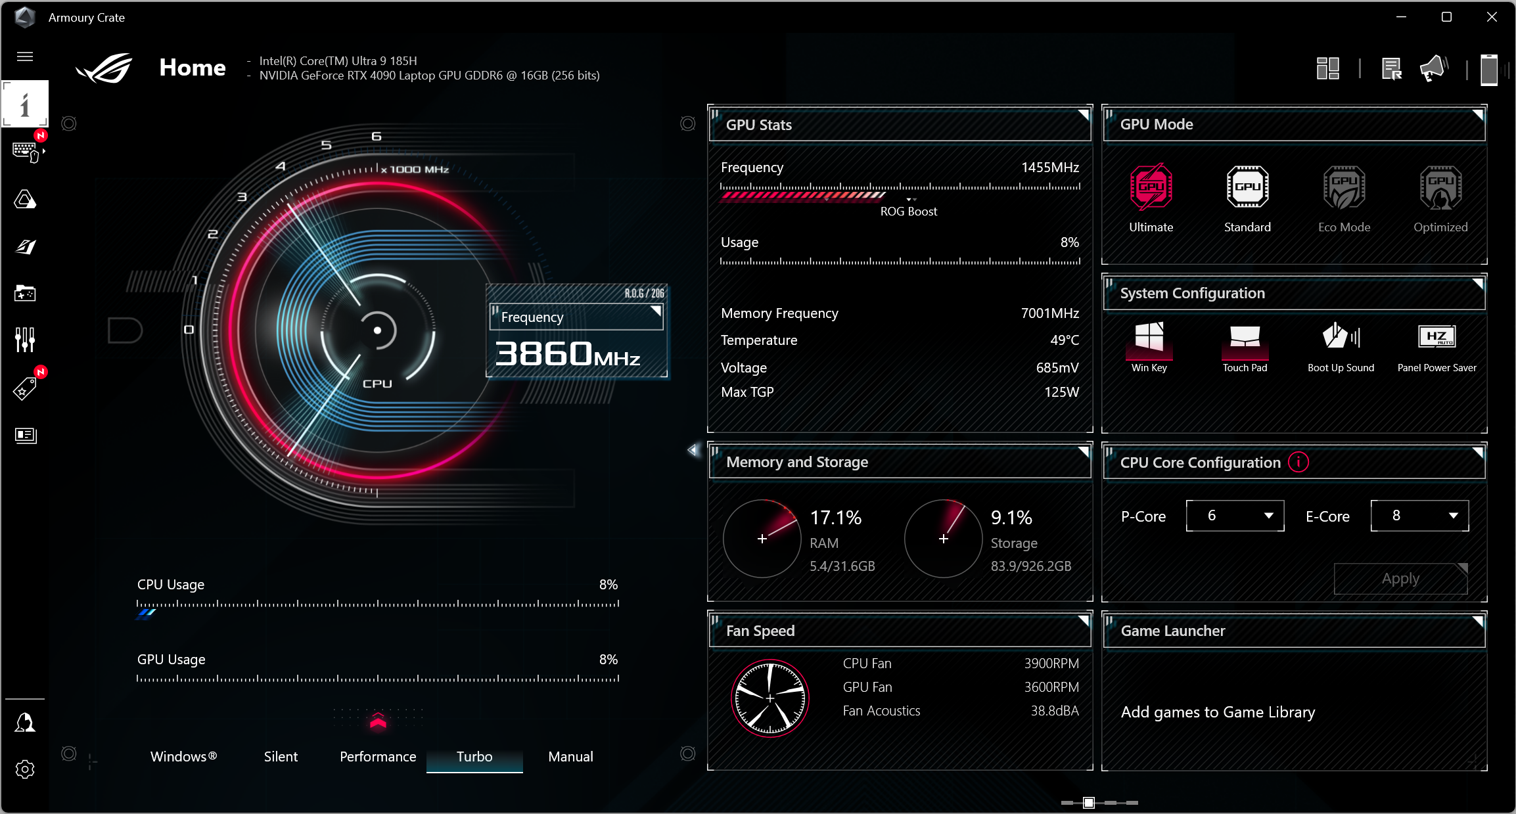
Task: Open the Aura Sync sidebar icon
Action: point(25,199)
